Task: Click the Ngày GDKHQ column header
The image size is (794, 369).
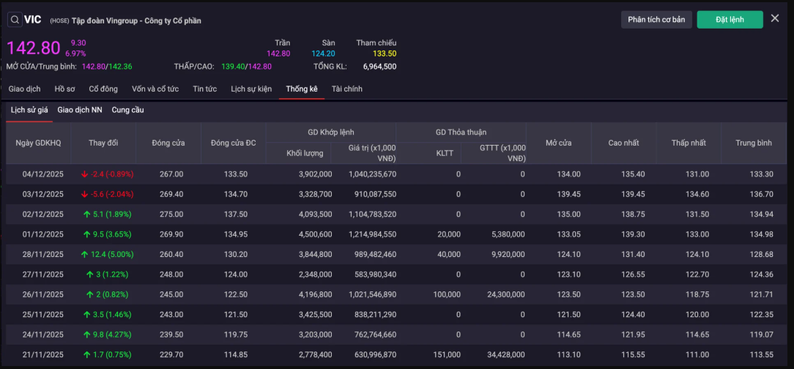Action: pos(38,143)
